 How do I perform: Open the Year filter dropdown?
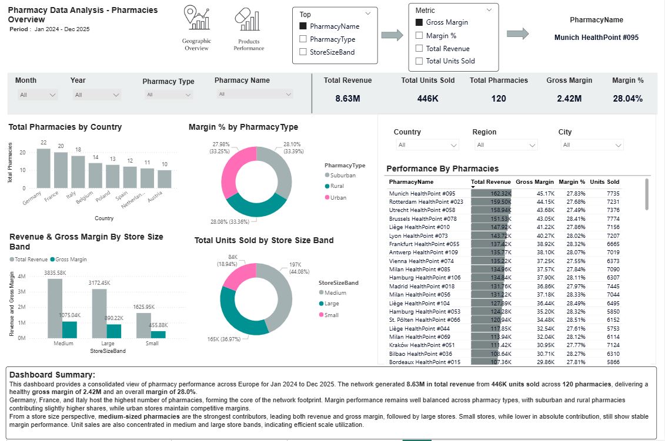point(96,95)
